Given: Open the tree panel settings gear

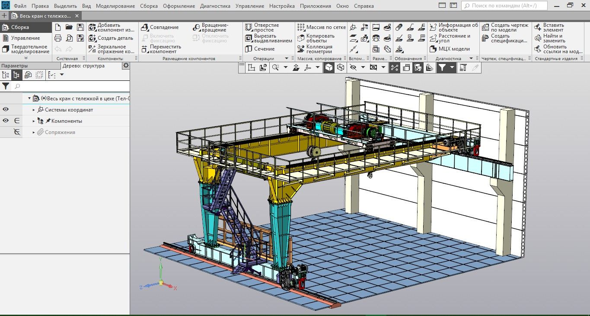Looking at the screenshot, I should 126,66.
